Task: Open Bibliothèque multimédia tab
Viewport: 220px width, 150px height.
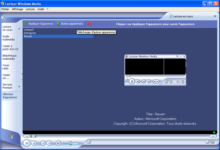Action: [x=11, y=57]
